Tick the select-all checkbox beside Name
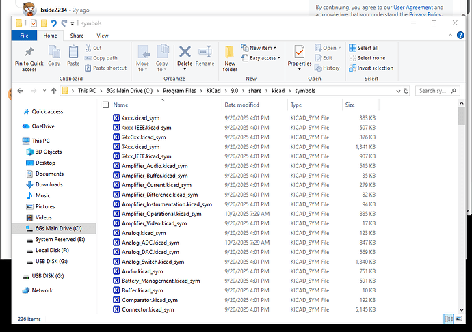 coord(105,105)
